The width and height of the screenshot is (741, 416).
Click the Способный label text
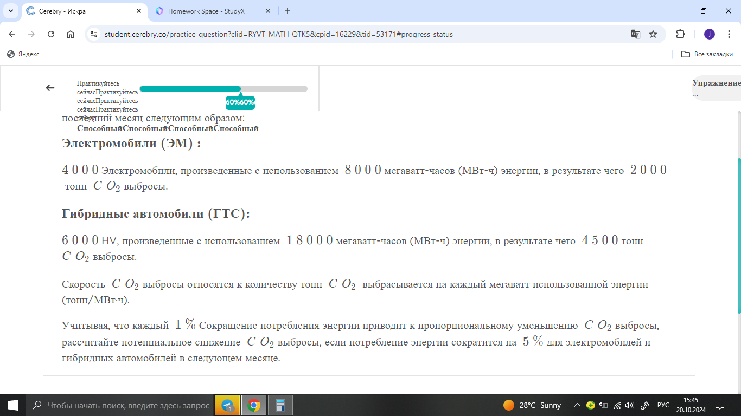tap(168, 128)
